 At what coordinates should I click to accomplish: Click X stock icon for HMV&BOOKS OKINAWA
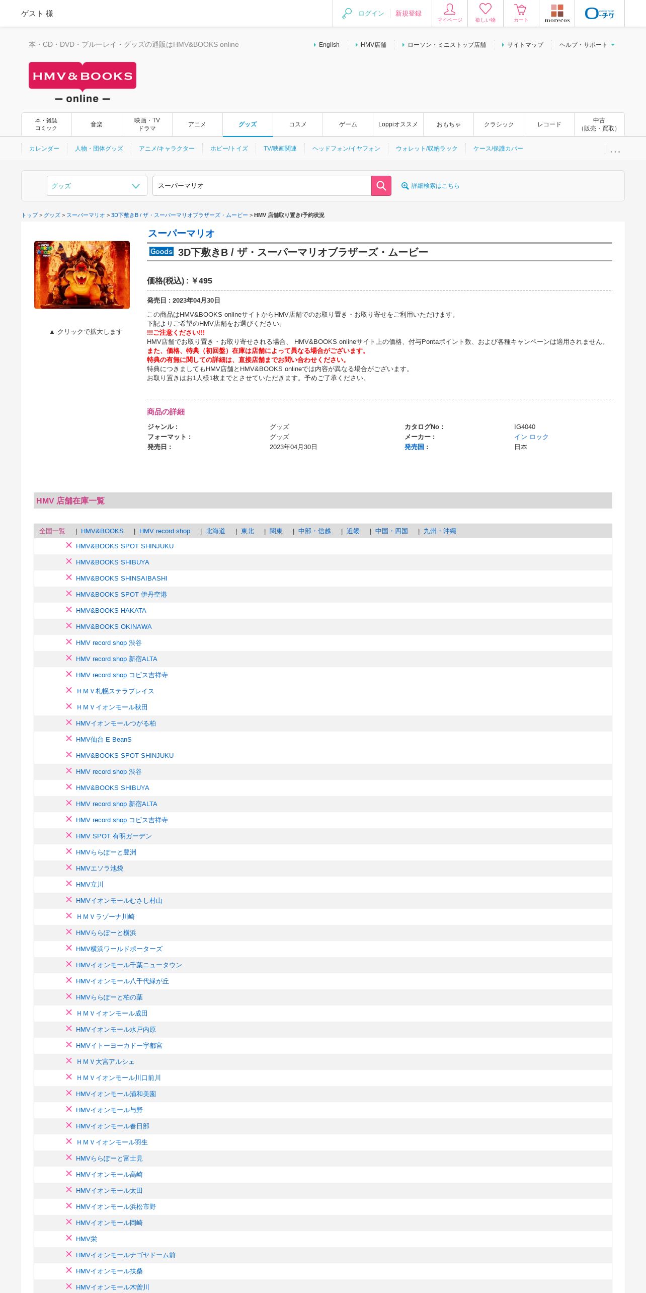click(x=69, y=626)
